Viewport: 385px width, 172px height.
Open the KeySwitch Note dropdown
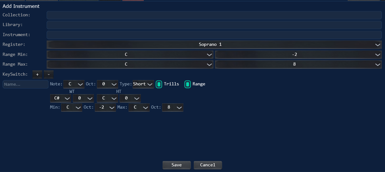[74, 84]
